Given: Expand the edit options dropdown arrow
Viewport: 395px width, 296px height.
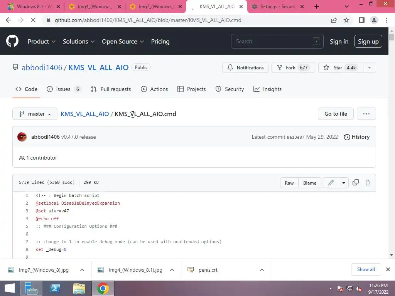Looking at the screenshot, I should tap(344, 183).
